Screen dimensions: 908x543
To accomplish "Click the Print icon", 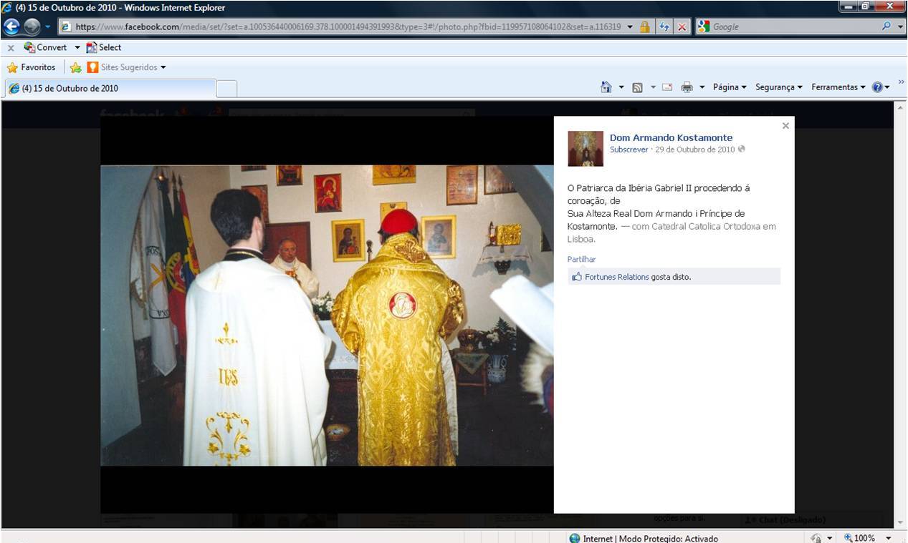I will pos(687,87).
